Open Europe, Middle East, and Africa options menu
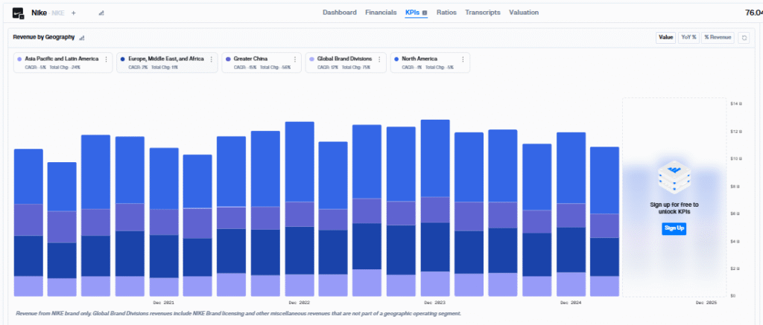 211,59
